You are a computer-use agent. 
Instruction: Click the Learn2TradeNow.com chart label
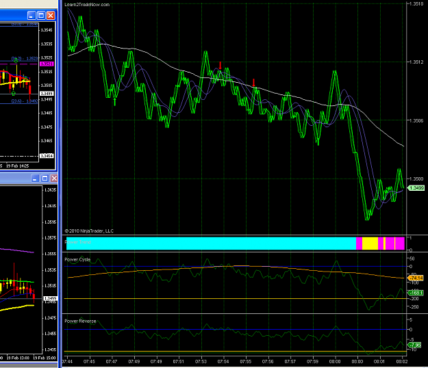click(87, 5)
